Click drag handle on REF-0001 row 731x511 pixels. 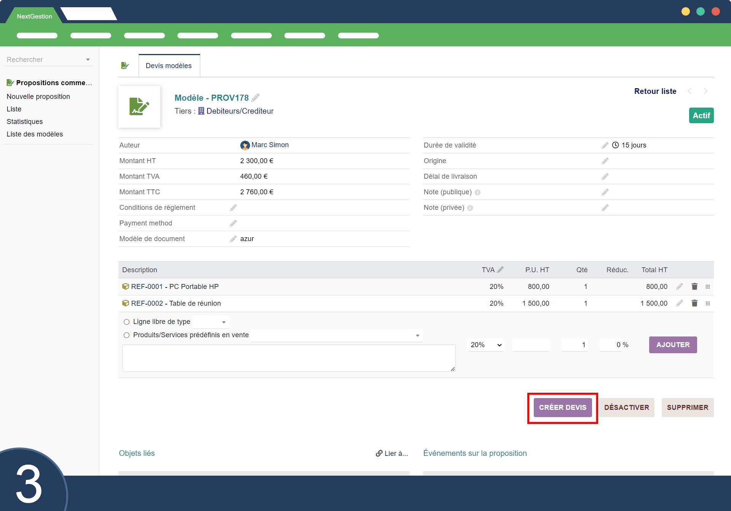tap(708, 286)
